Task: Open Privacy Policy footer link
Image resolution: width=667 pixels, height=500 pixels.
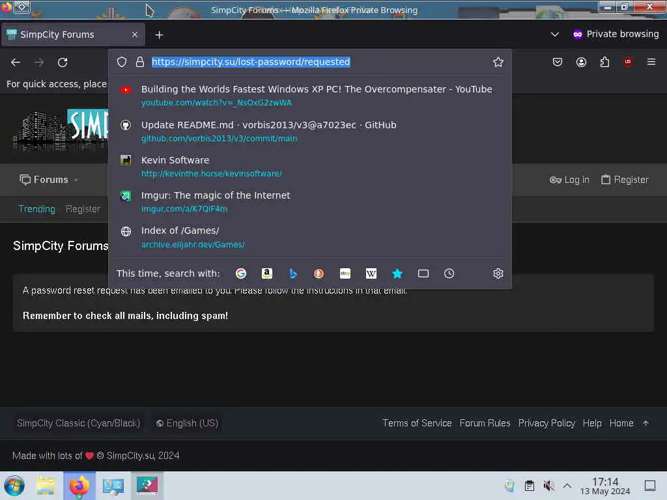Action: (x=546, y=423)
